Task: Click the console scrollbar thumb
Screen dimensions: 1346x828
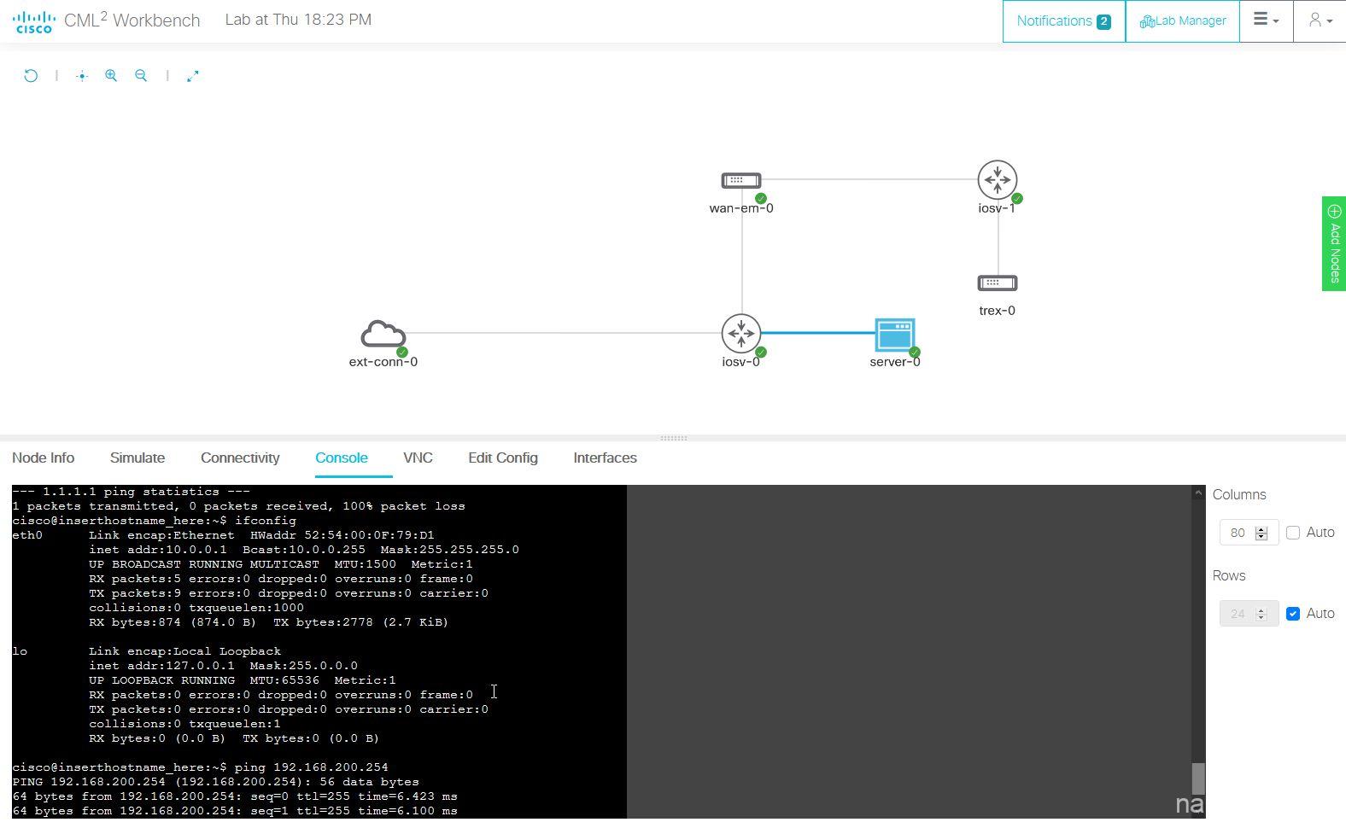Action: coord(1198,778)
